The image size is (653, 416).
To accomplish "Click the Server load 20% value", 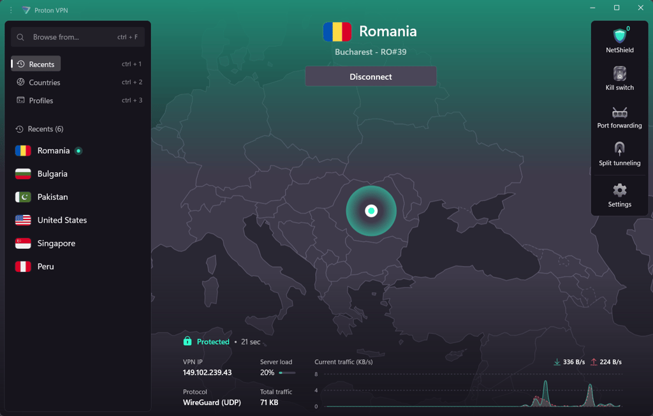I will (267, 373).
